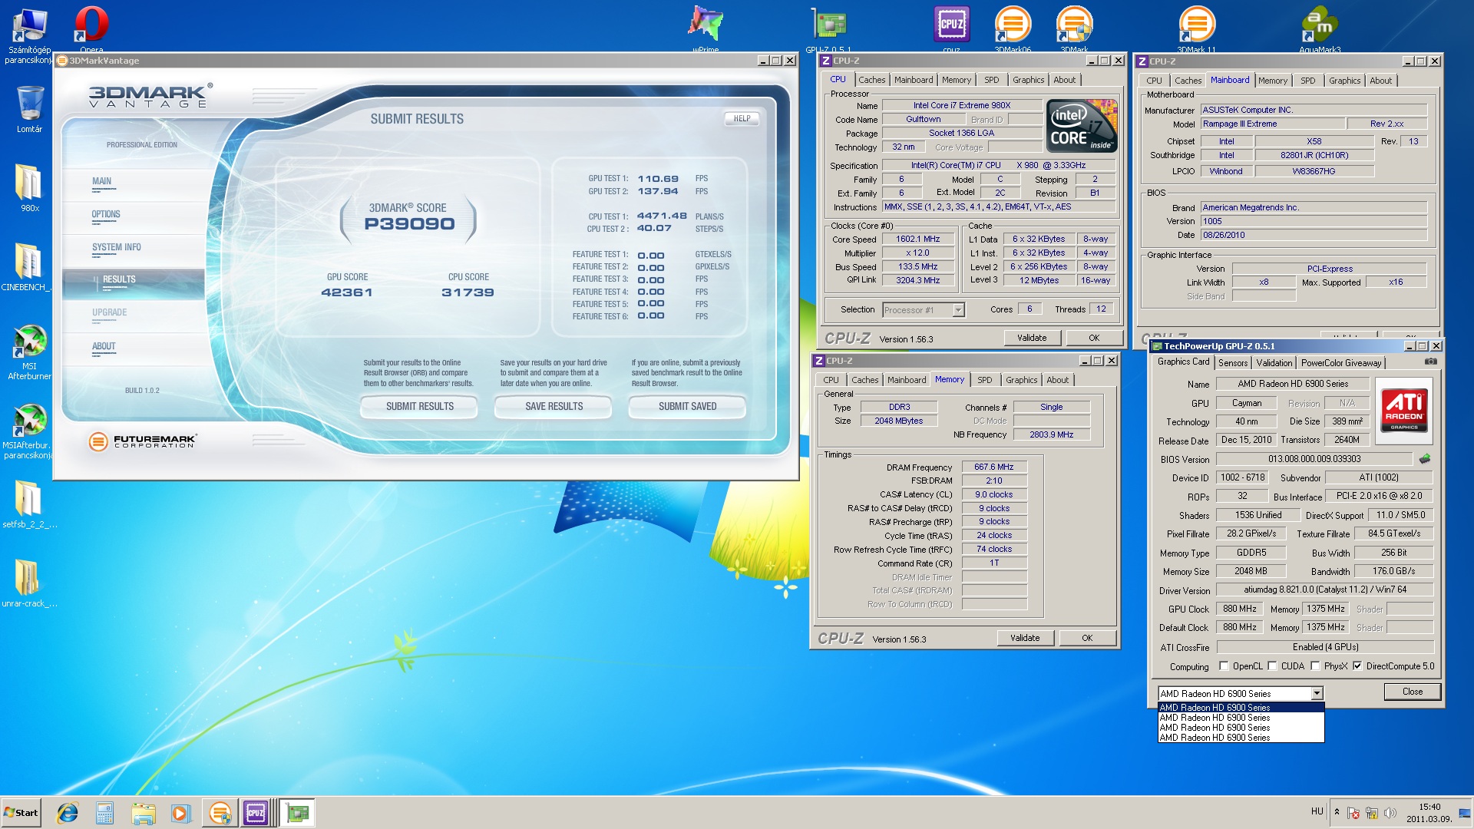The height and width of the screenshot is (829, 1474).
Task: Open the Caches tab in top-left CPU-Z
Action: (x=871, y=80)
